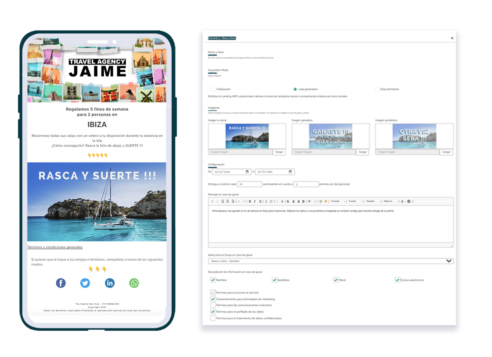This screenshot has width=492, height=357.
Task: Click the Twitter share icon
Action: pos(85,283)
